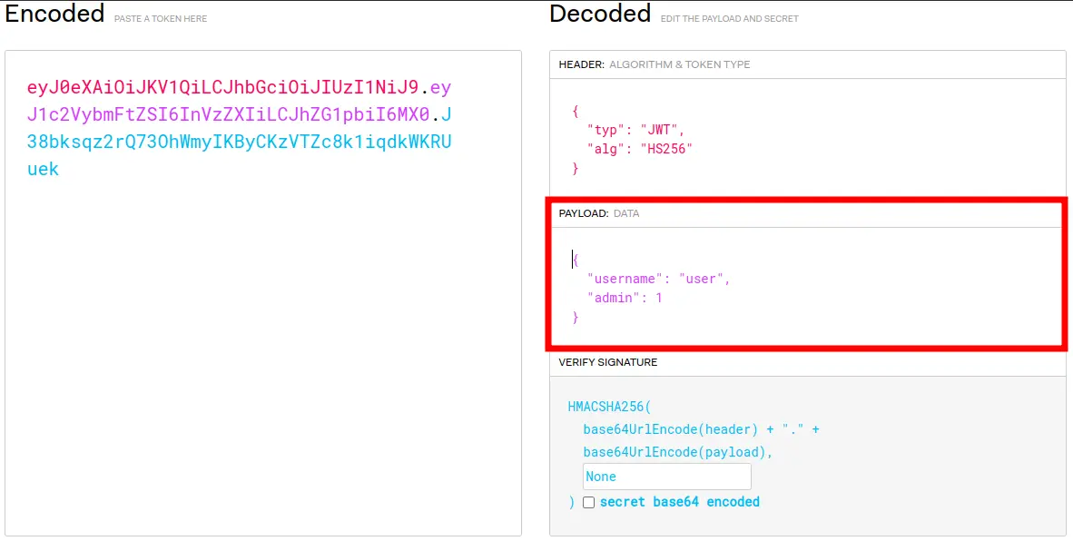Click the HMACSHA256( text in signature

(x=610, y=407)
